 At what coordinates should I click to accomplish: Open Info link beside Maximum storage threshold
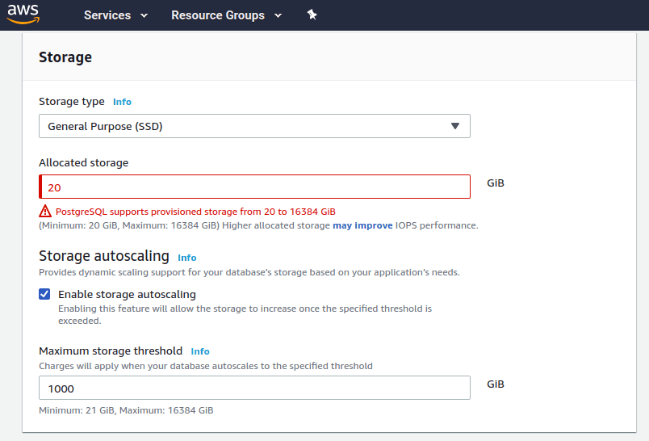[x=200, y=351]
